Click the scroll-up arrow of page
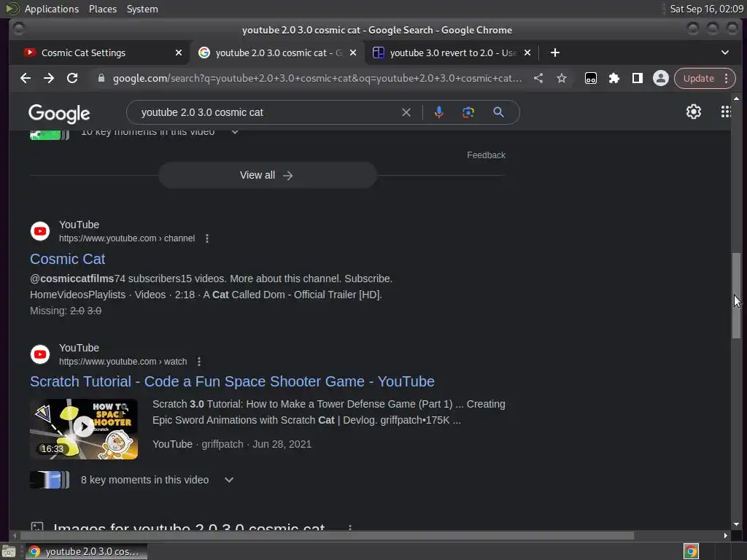 coord(737,98)
